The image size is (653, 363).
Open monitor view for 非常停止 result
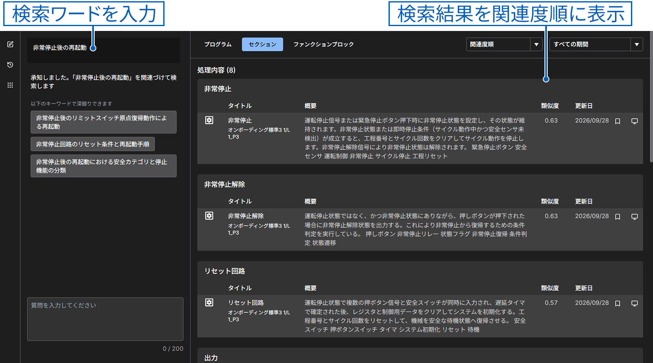click(x=634, y=121)
